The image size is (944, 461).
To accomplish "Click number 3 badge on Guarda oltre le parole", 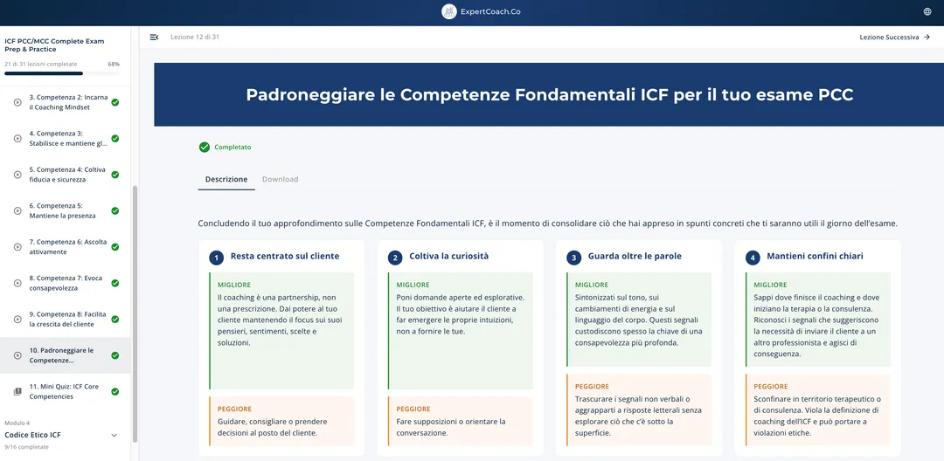I will (x=573, y=258).
